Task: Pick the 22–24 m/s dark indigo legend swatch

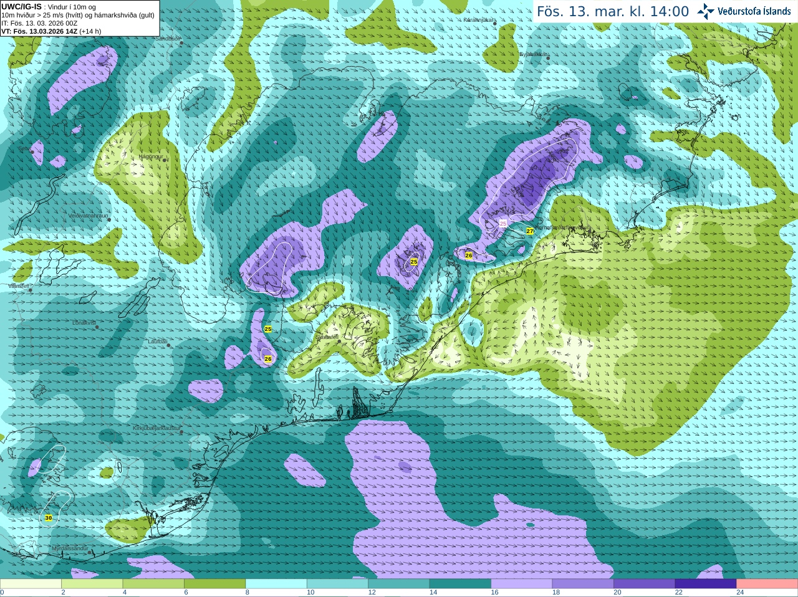Action: point(706,584)
